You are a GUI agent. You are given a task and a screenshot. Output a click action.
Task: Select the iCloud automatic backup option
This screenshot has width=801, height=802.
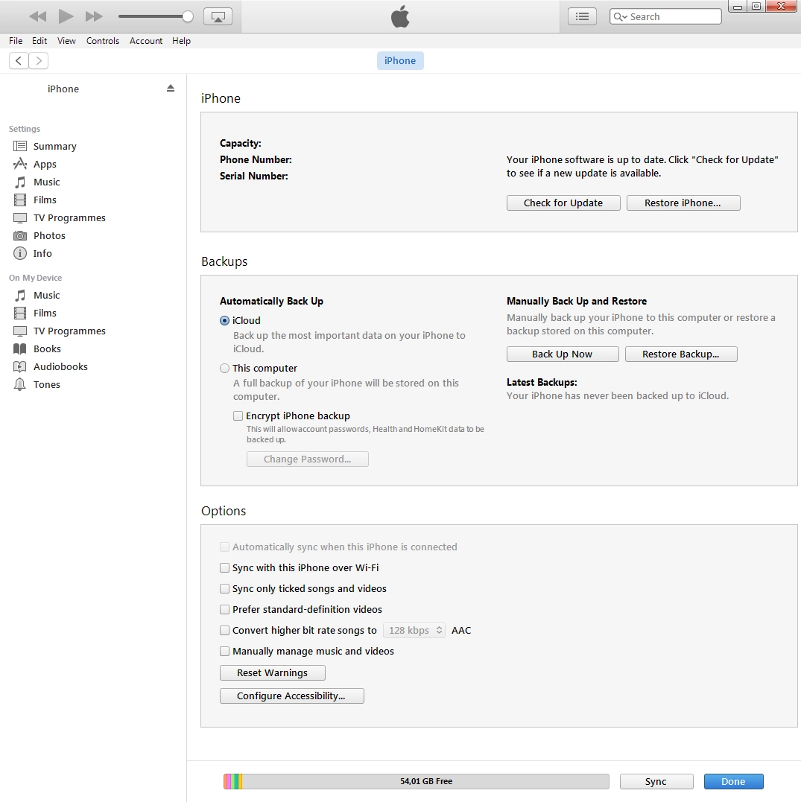click(224, 320)
